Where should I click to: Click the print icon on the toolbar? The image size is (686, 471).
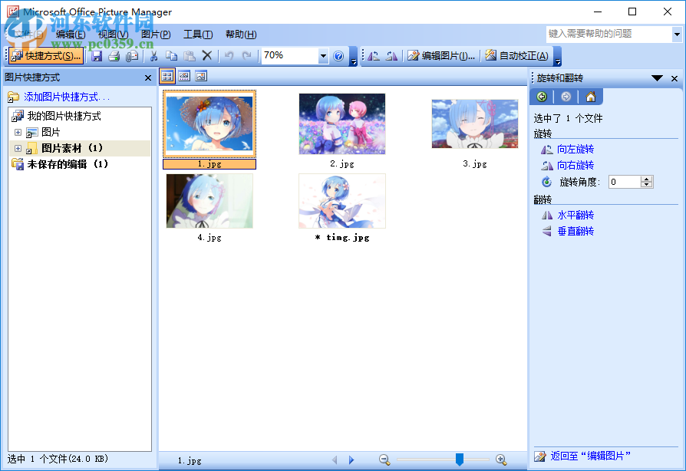pyautogui.click(x=114, y=56)
